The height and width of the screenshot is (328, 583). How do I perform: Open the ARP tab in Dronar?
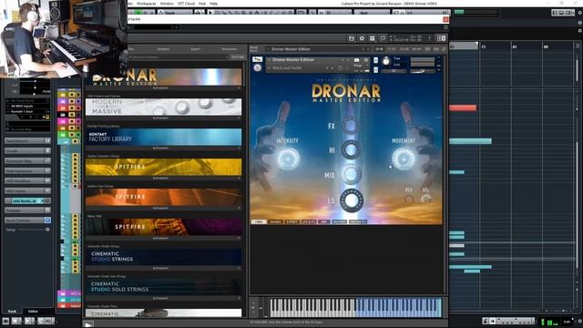pos(324,221)
